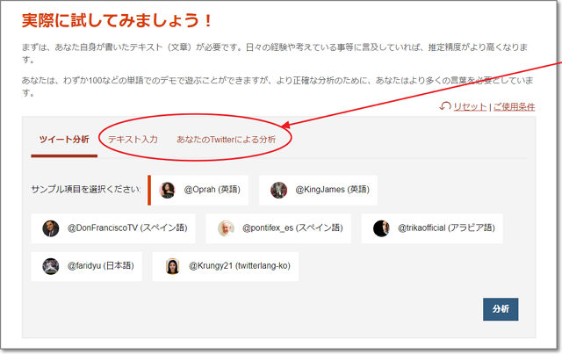Click the pontifex_es profile avatar
The width and height of the screenshot is (562, 354).
tap(226, 228)
